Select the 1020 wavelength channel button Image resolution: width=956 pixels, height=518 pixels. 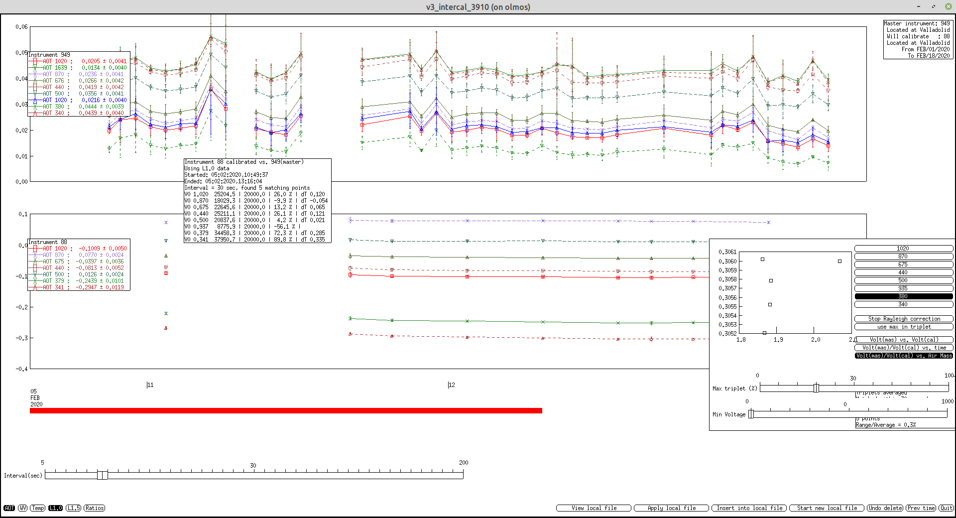click(903, 249)
